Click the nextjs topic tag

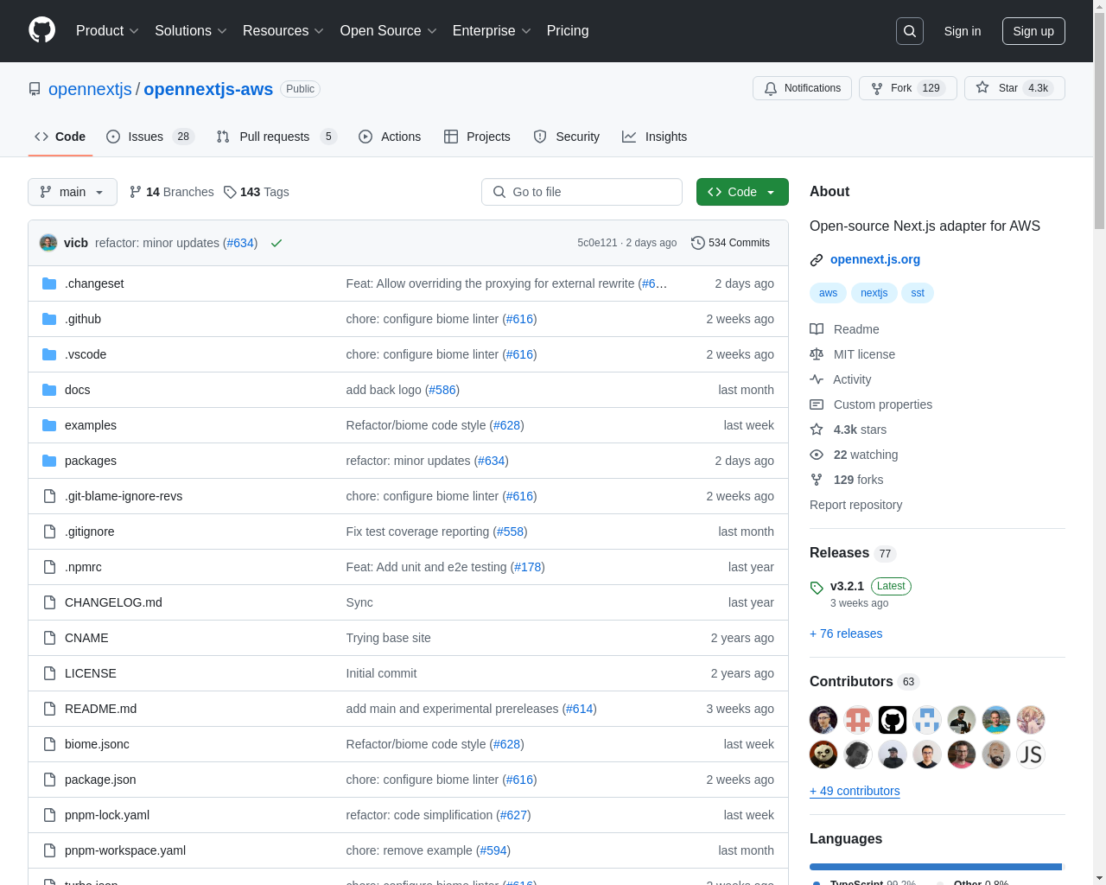point(874,293)
